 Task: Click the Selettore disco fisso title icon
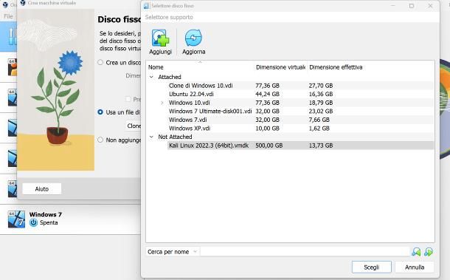147,6
